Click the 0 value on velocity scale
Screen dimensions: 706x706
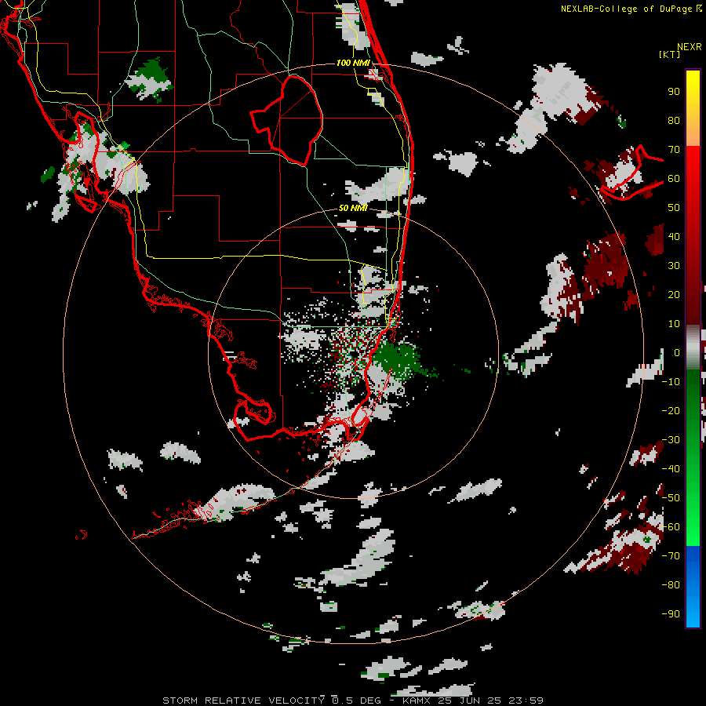pos(677,353)
